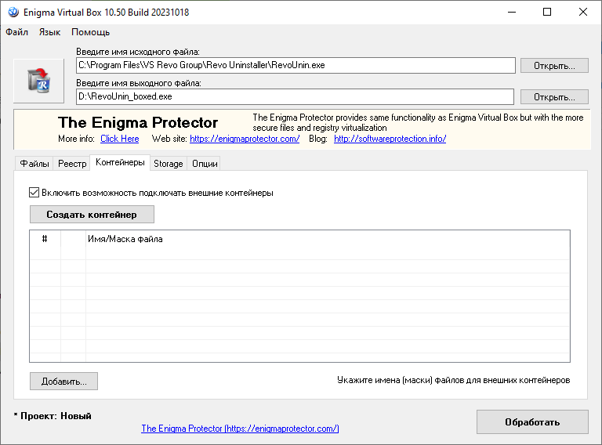Open the softwareprotection.info blog link

click(x=390, y=139)
